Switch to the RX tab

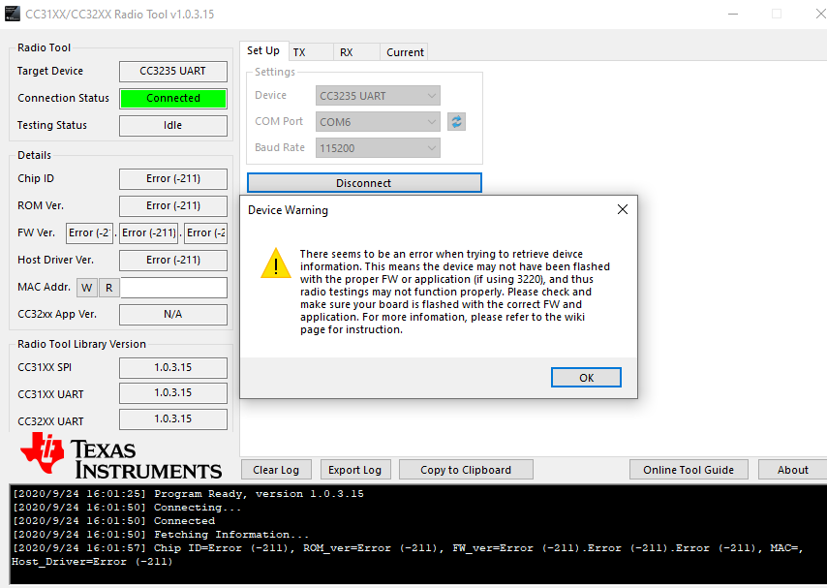pos(356,52)
